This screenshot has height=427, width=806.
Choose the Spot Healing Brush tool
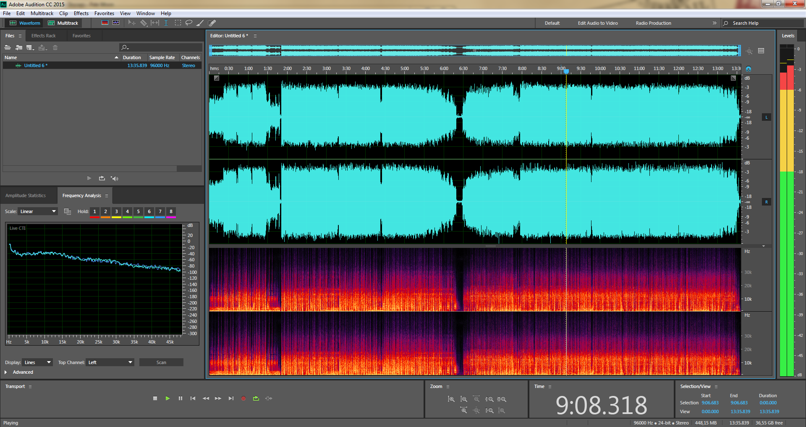pyautogui.click(x=212, y=23)
